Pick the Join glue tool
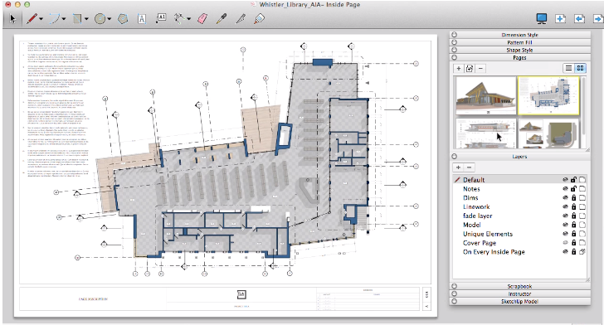The height and width of the screenshot is (325, 604). pyautogui.click(x=259, y=18)
